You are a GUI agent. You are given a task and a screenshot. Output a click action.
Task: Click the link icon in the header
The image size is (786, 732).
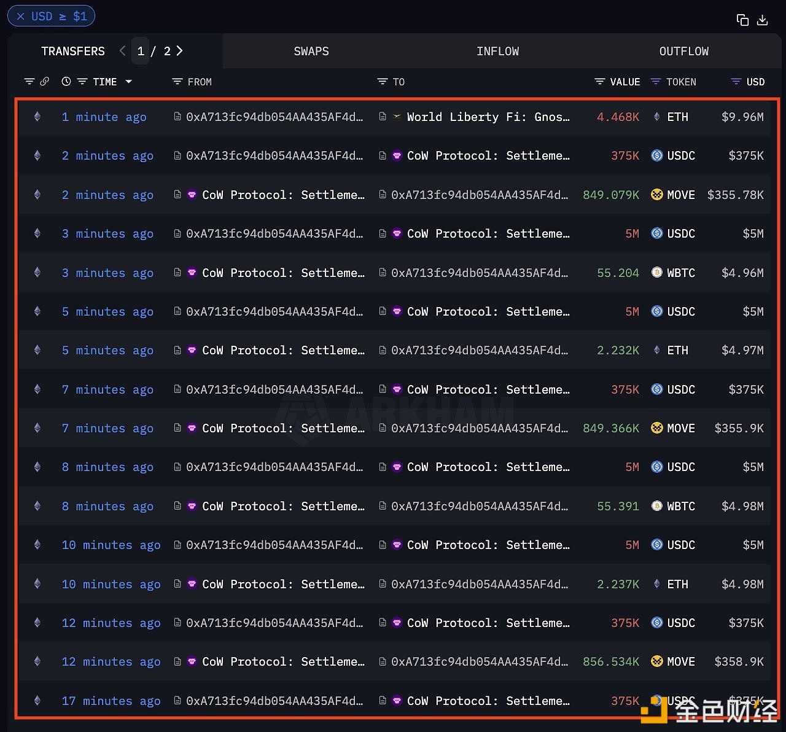pos(45,82)
